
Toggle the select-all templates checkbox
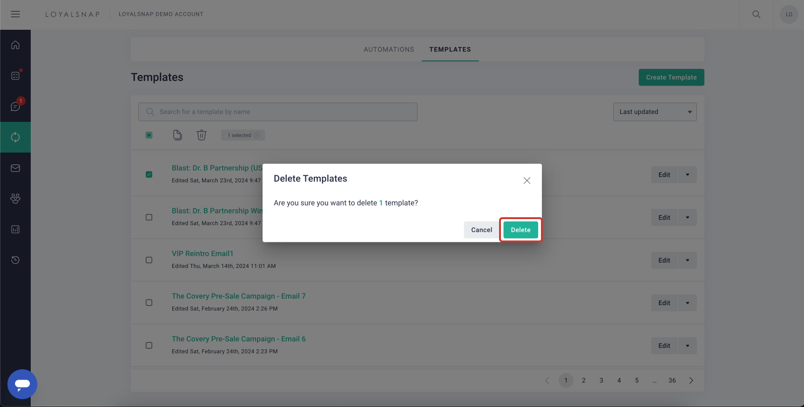point(149,135)
